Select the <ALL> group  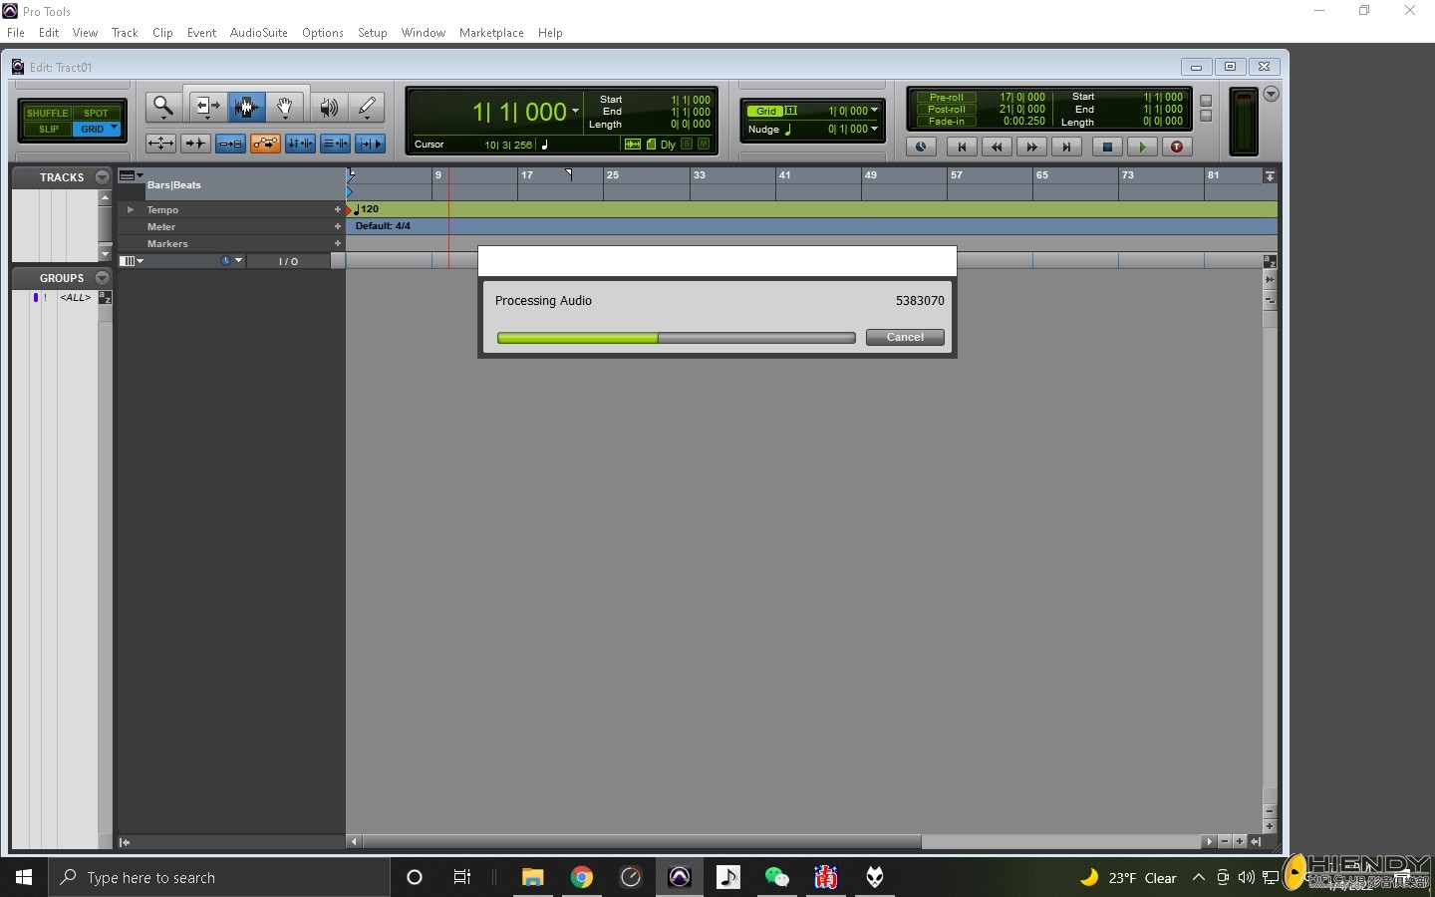76,297
